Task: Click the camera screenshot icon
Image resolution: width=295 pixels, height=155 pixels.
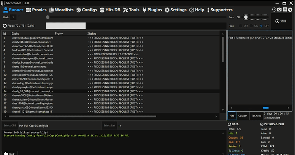Action: click(279, 10)
